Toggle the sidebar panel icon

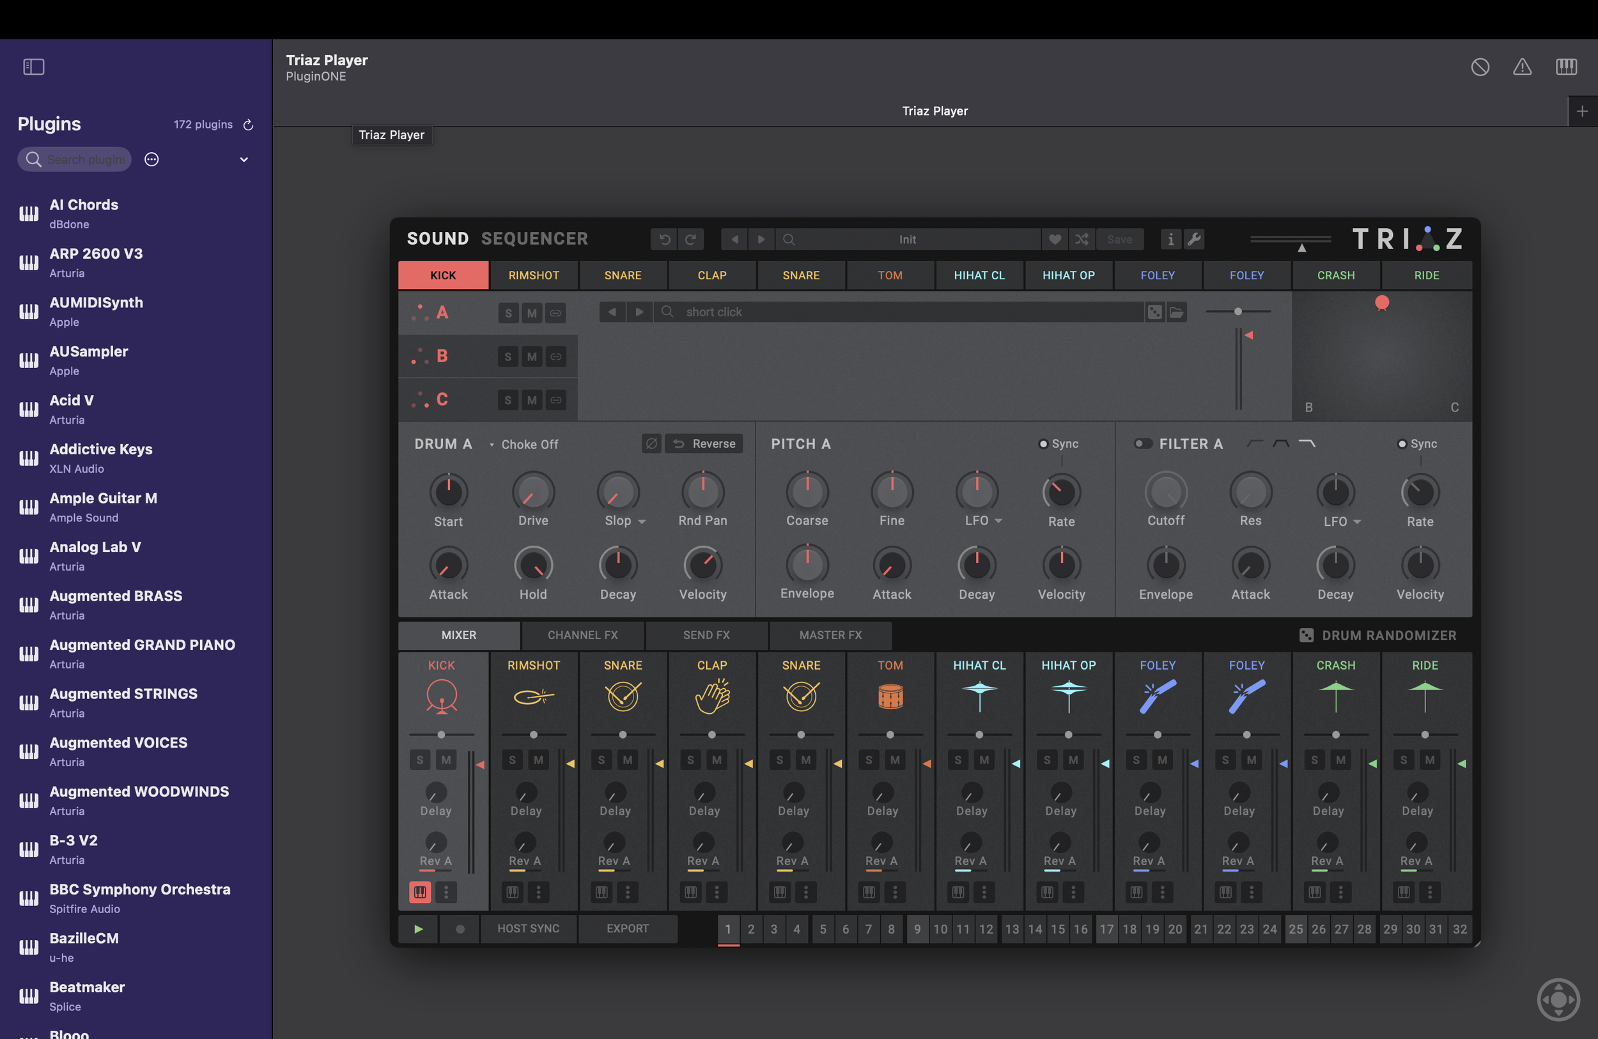34,66
